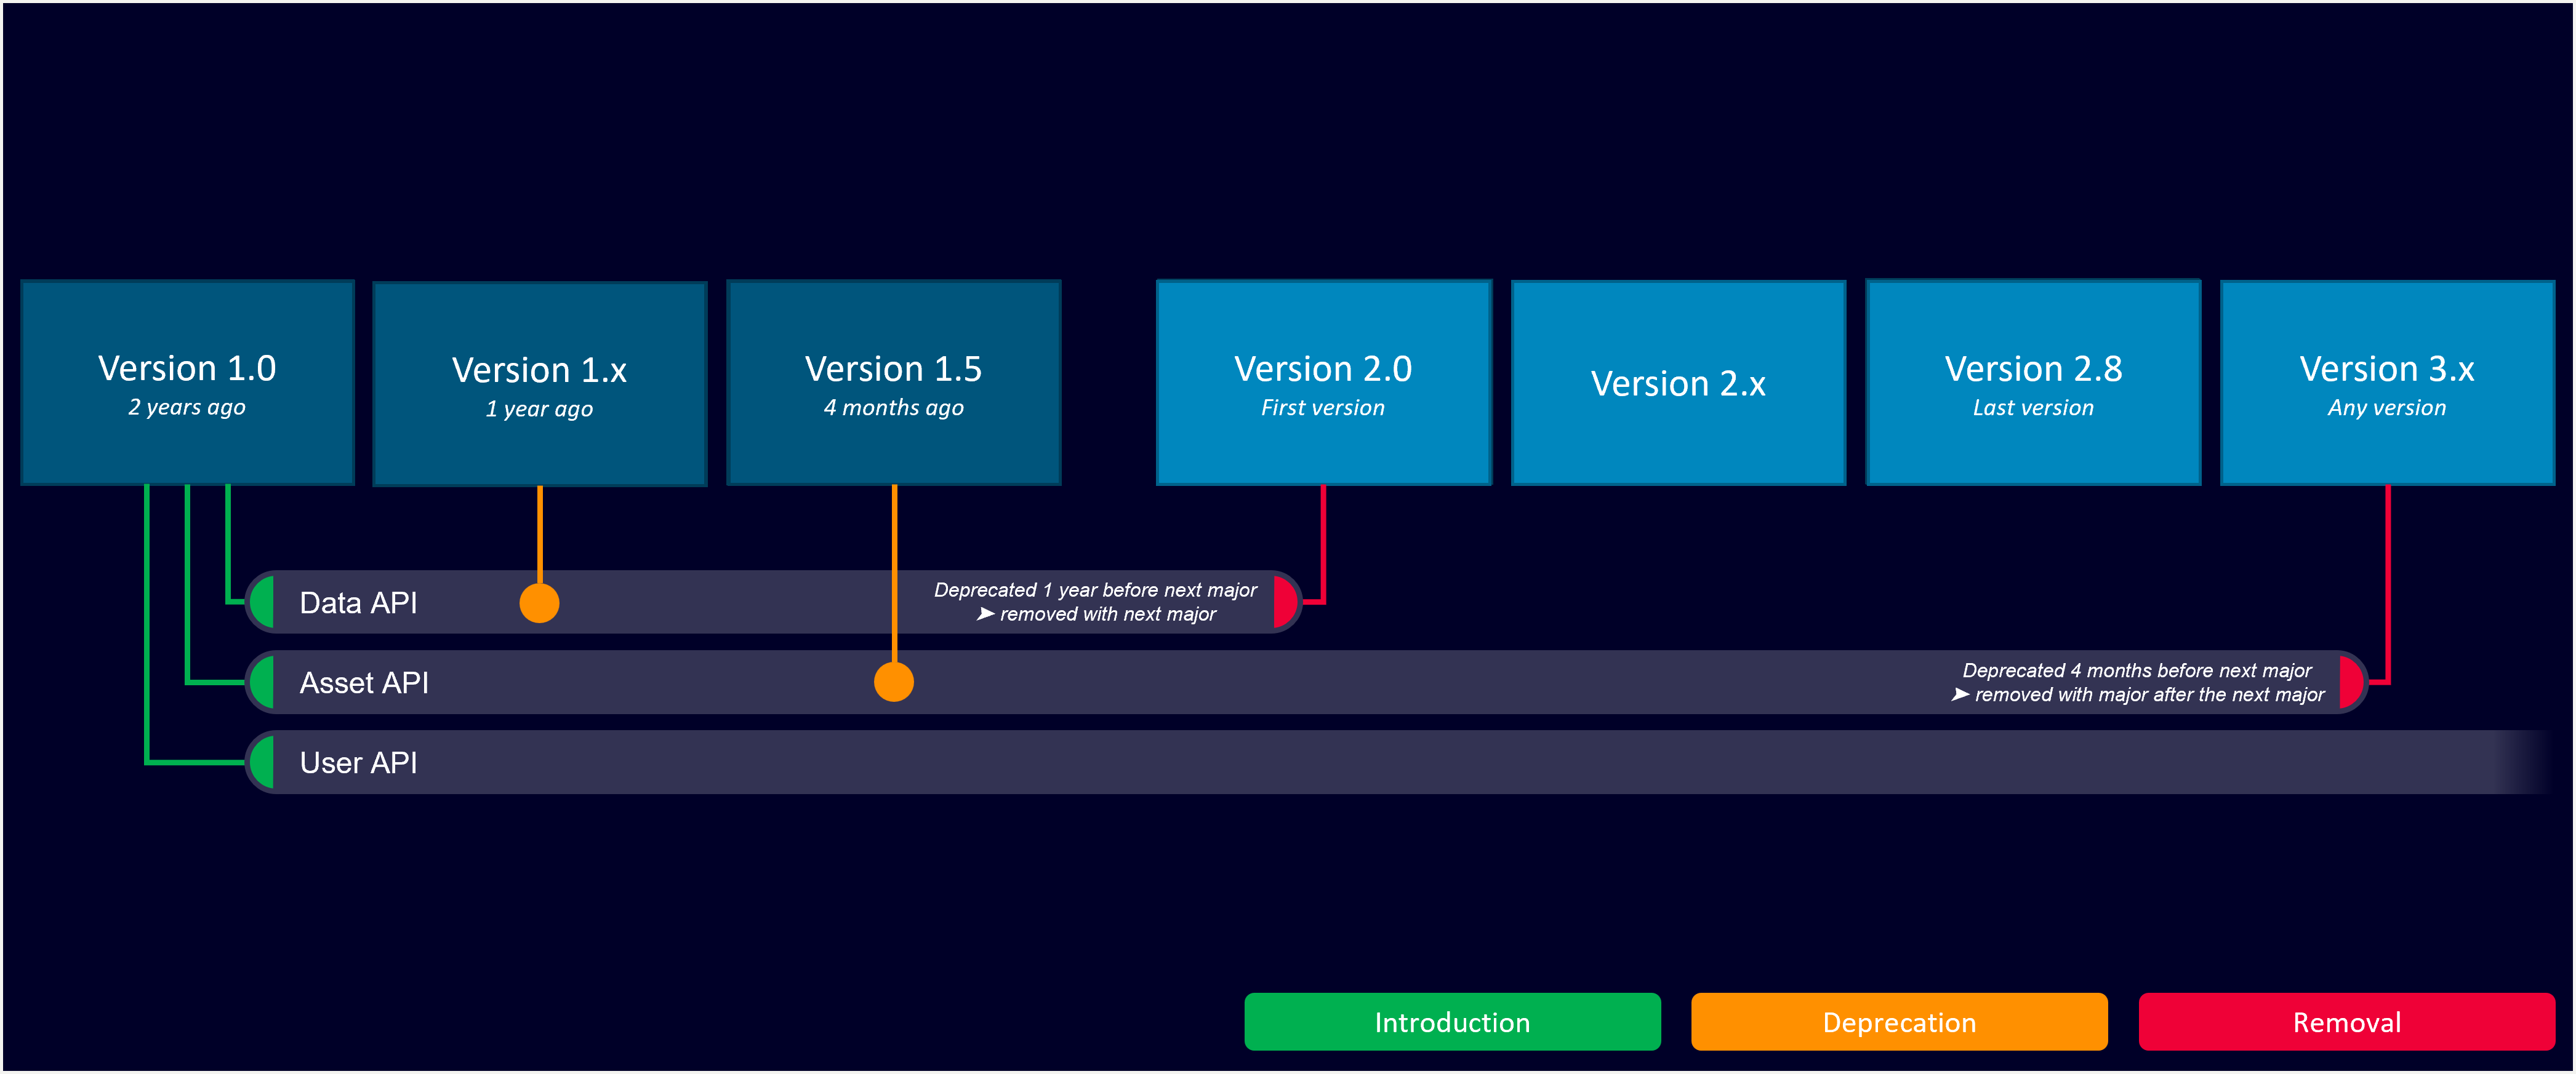This screenshot has height=1074, width=2576.
Task: Click the Version 2.x box
Action: point(1678,383)
